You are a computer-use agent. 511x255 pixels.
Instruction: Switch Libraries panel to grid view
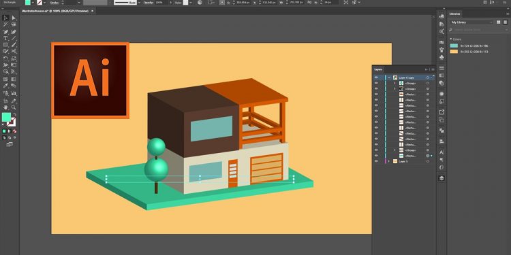coord(498,22)
